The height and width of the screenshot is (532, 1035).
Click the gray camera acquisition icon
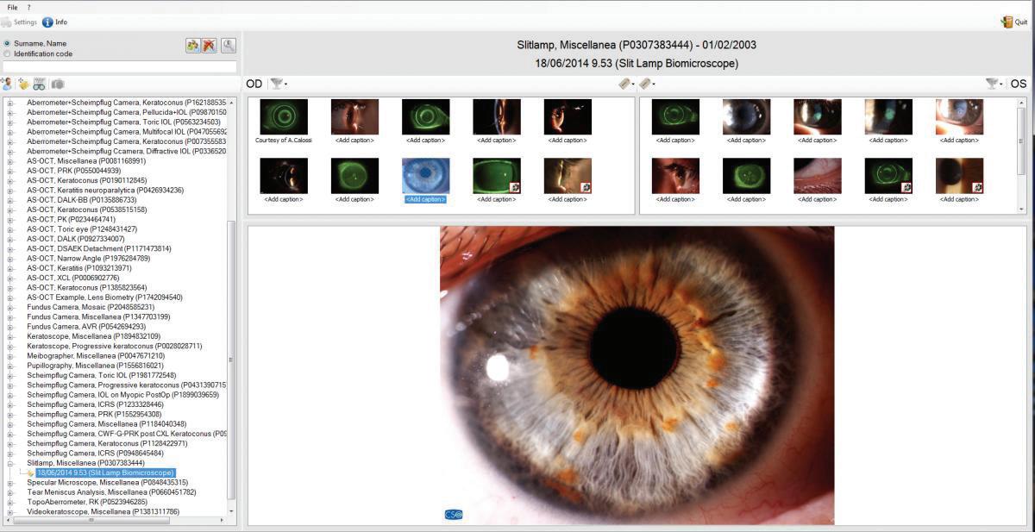57,84
